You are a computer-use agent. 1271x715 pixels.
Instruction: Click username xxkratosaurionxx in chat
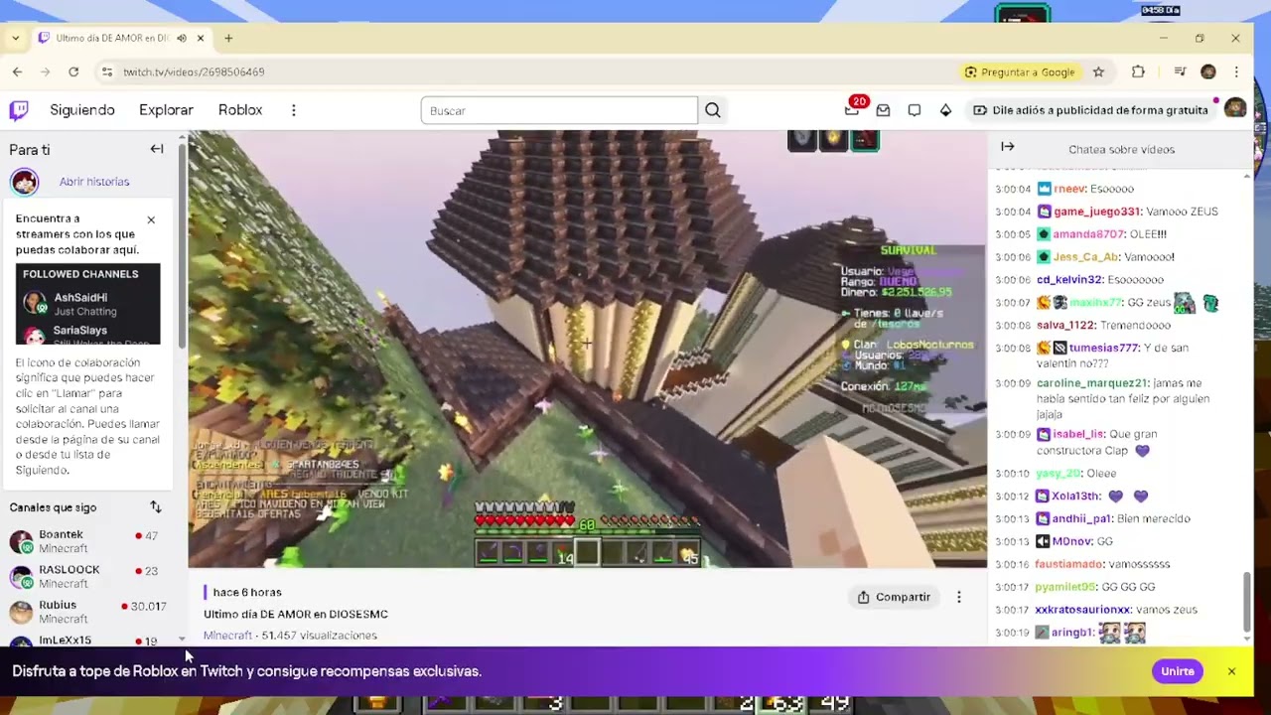click(1082, 610)
